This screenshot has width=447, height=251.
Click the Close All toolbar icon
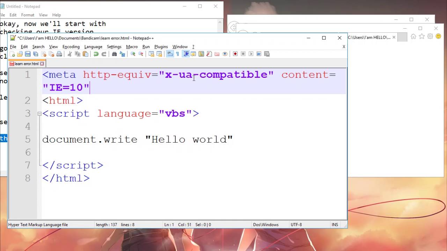coord(51,54)
